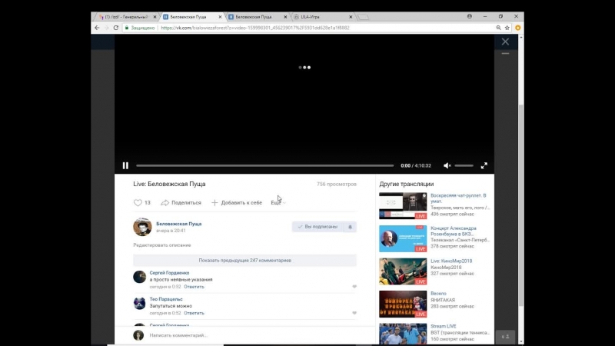
Task: Click the share arrow icon
Action: click(165, 202)
